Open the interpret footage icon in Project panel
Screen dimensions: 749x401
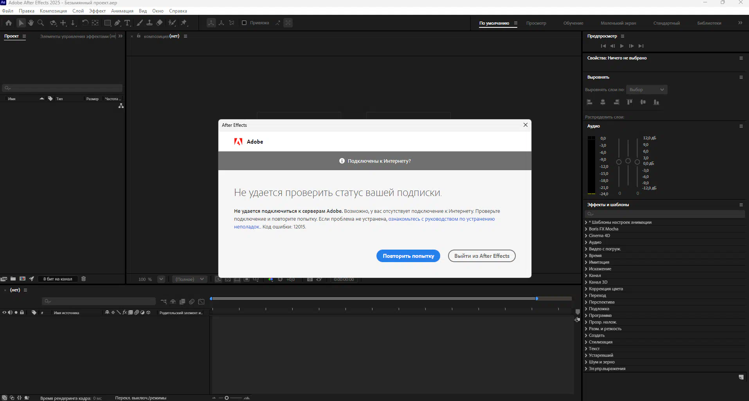[4, 279]
